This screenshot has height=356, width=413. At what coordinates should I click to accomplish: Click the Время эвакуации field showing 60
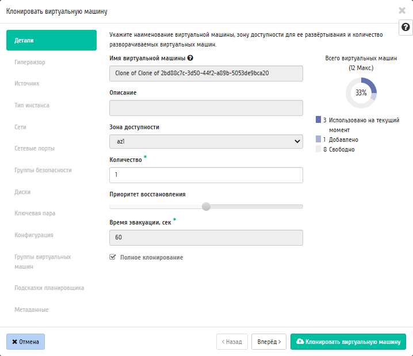(206, 238)
